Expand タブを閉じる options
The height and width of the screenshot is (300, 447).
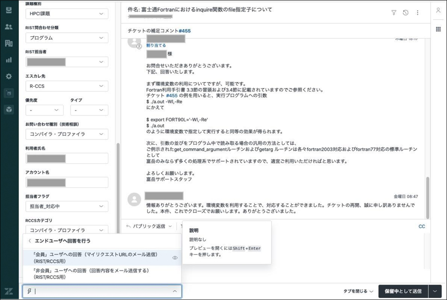tap(358, 291)
